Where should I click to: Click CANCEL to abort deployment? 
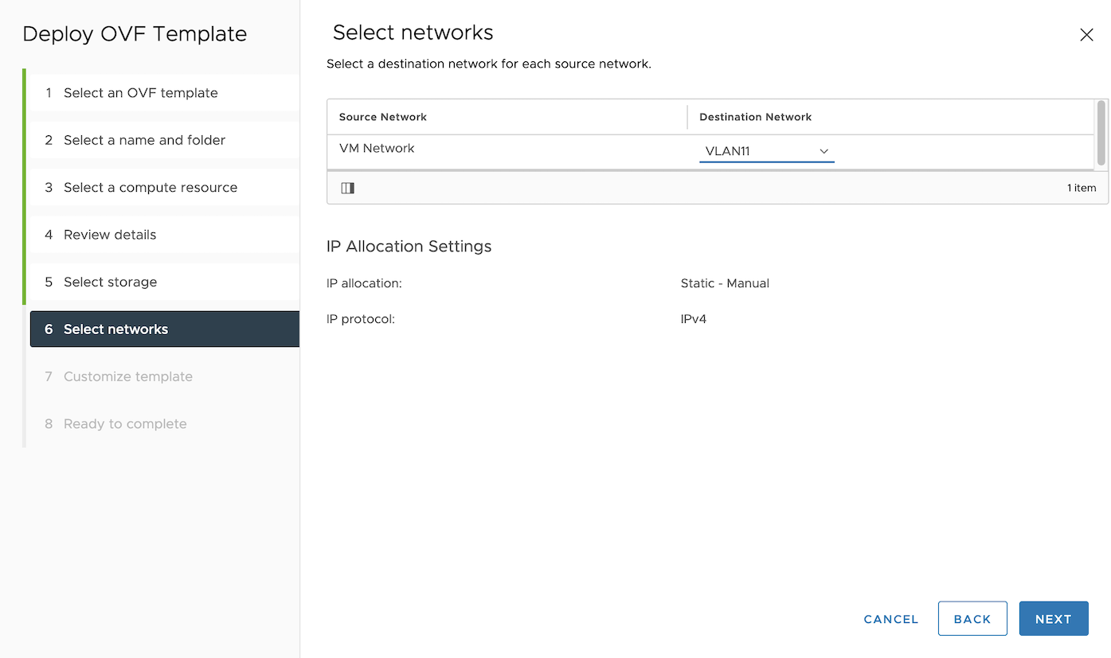(x=890, y=618)
